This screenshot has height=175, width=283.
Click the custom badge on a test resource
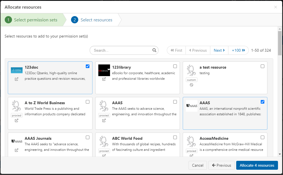pyautogui.click(x=191, y=80)
